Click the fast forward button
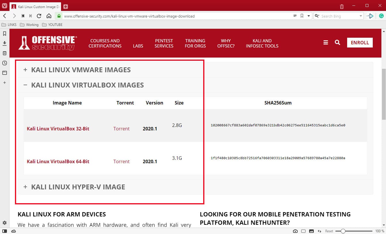This screenshot has height=234, width=386. tap(31, 16)
